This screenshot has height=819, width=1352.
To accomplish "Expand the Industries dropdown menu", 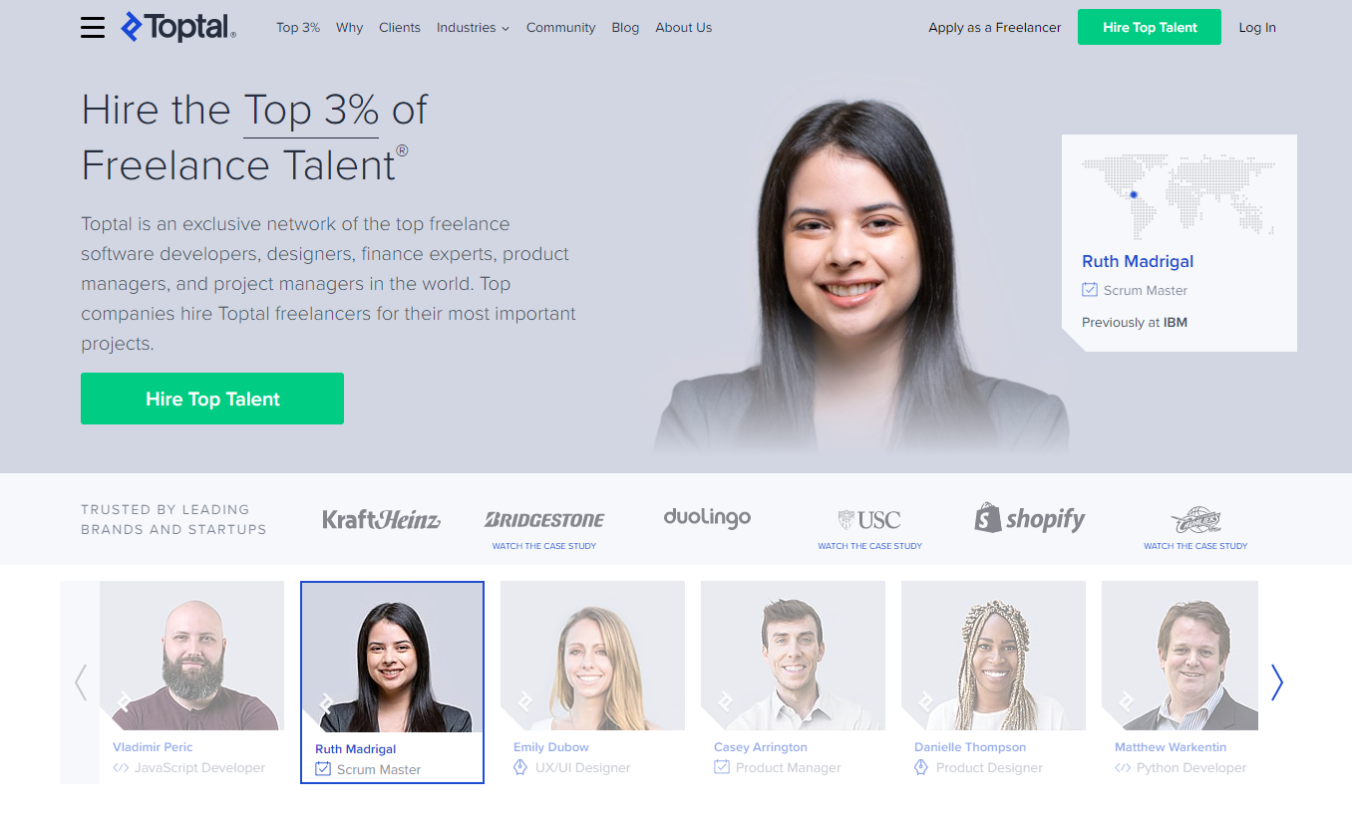I will tap(473, 28).
